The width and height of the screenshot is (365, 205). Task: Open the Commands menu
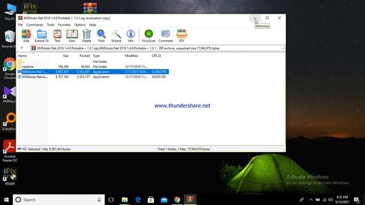point(35,24)
